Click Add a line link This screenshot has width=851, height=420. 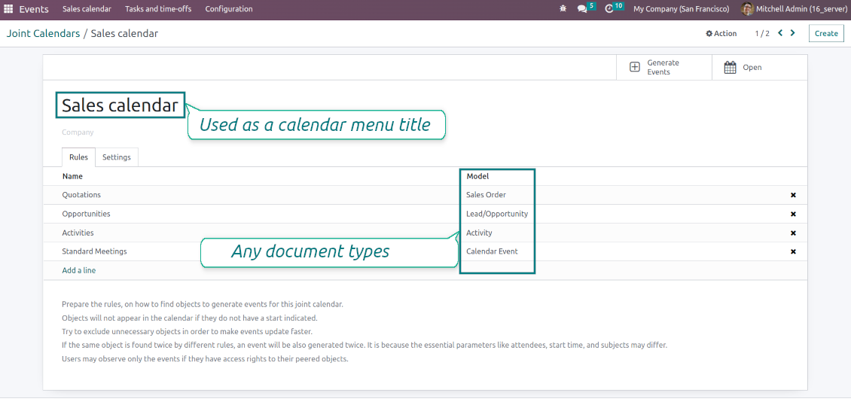click(x=79, y=270)
